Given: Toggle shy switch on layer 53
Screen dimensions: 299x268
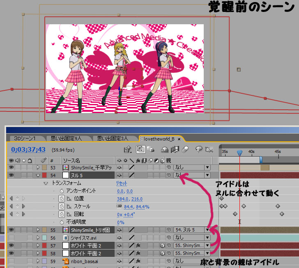Looking at the screenshot, I should tap(120, 168).
